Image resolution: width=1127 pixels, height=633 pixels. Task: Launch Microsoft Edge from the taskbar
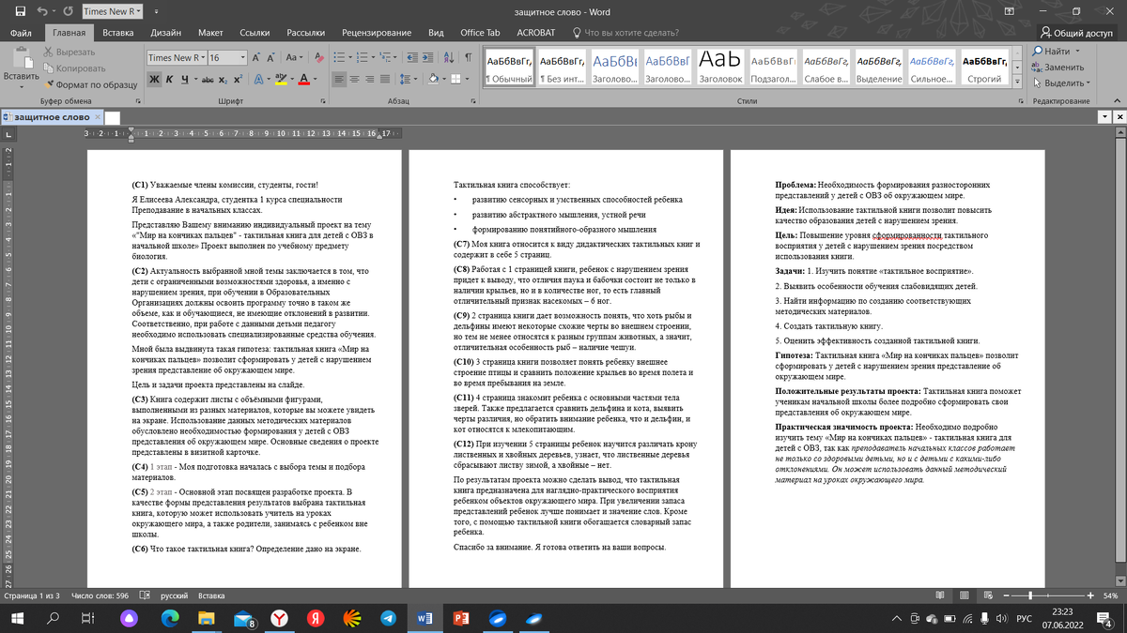169,618
